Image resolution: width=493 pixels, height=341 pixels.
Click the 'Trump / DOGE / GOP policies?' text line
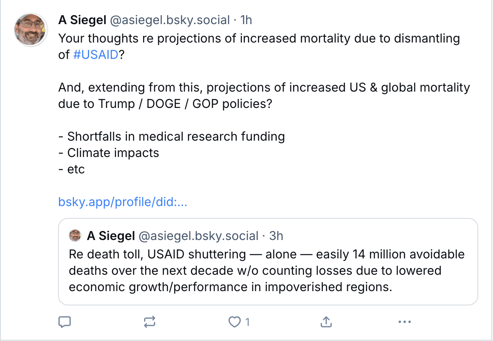[165, 104]
